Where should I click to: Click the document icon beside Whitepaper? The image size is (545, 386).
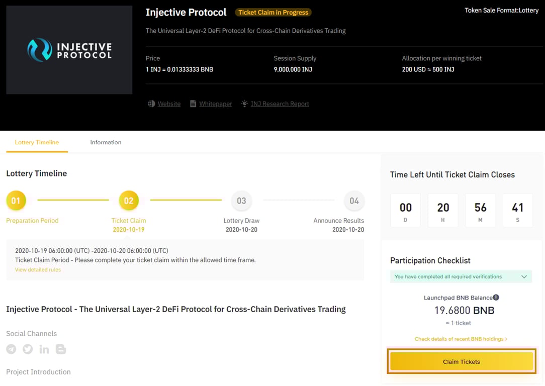[193, 104]
